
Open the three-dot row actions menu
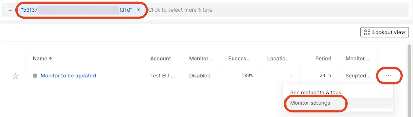tap(388, 76)
